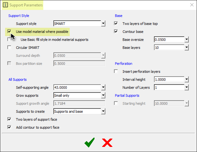
Task: Toggle Two layers of base top
Action: (x=116, y=24)
